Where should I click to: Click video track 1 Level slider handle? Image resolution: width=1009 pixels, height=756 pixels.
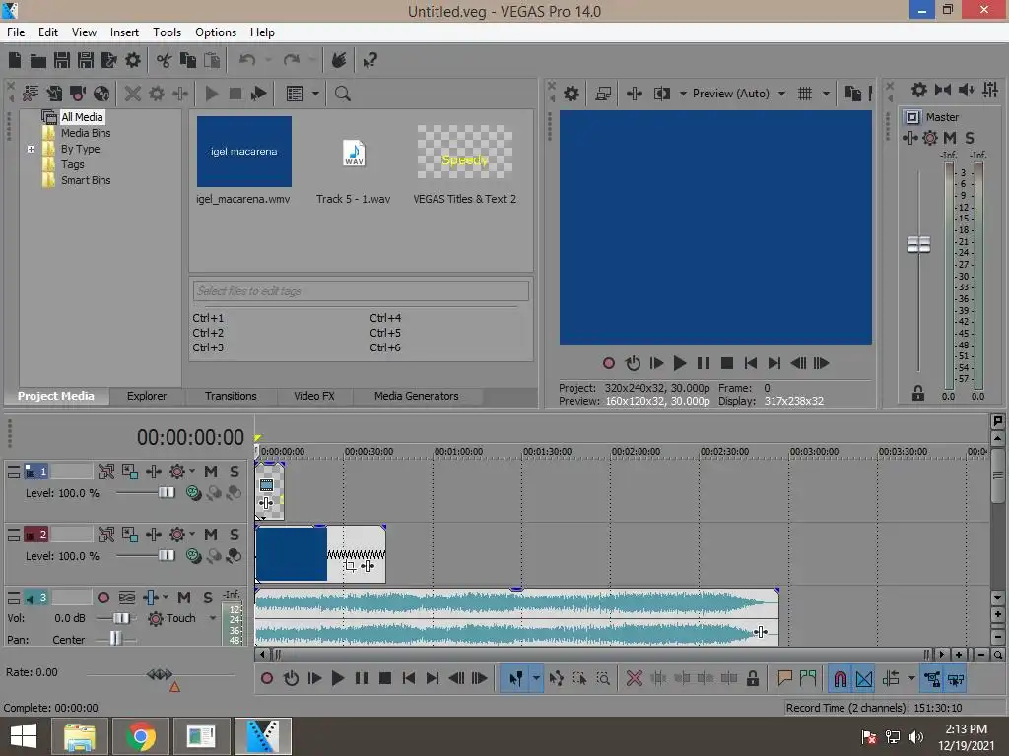click(167, 493)
